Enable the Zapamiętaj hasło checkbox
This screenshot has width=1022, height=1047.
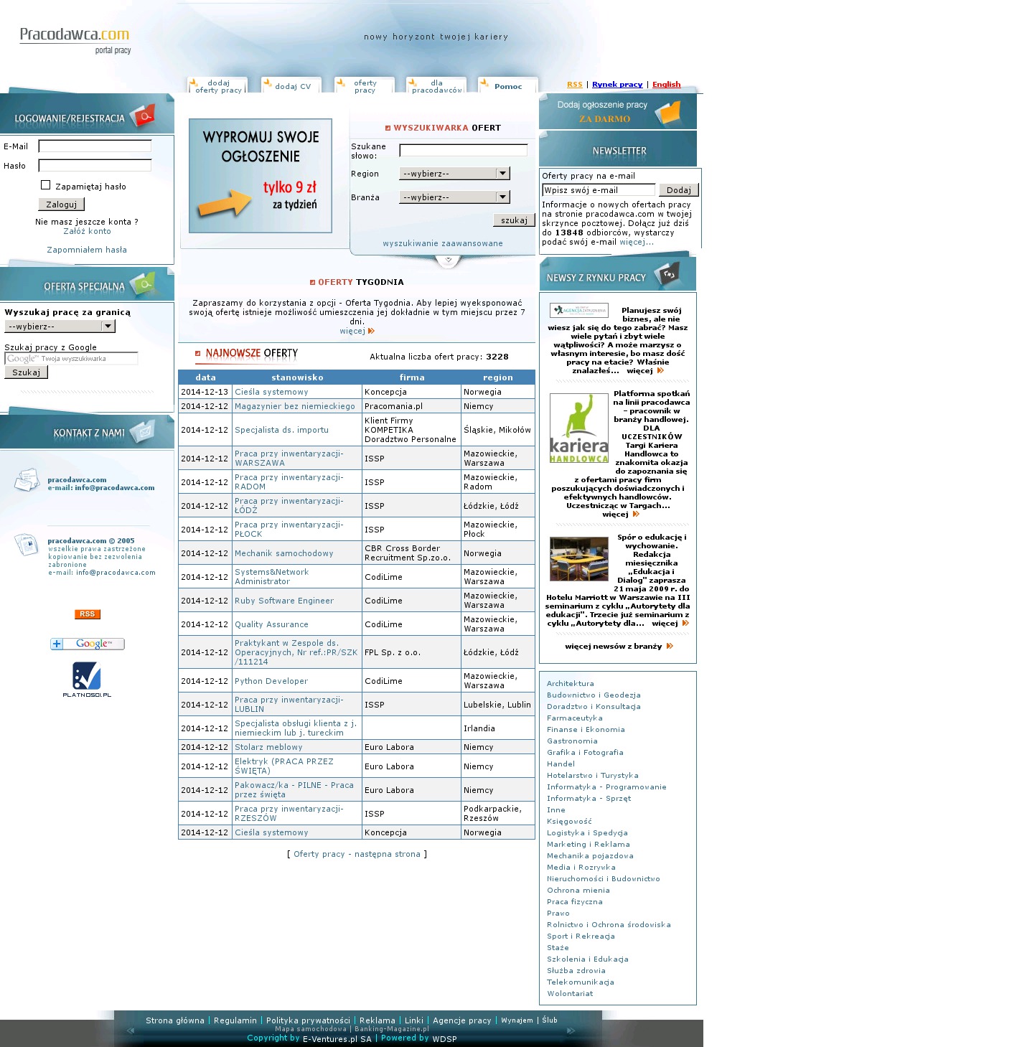(46, 185)
